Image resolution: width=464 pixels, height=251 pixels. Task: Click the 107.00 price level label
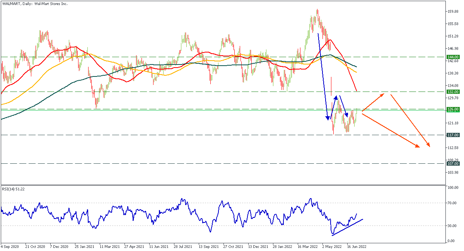pos(453,164)
